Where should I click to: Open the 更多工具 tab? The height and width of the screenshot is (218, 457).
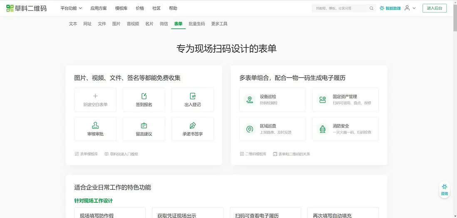pos(219,24)
